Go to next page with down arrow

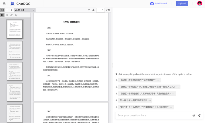[x=93, y=10]
